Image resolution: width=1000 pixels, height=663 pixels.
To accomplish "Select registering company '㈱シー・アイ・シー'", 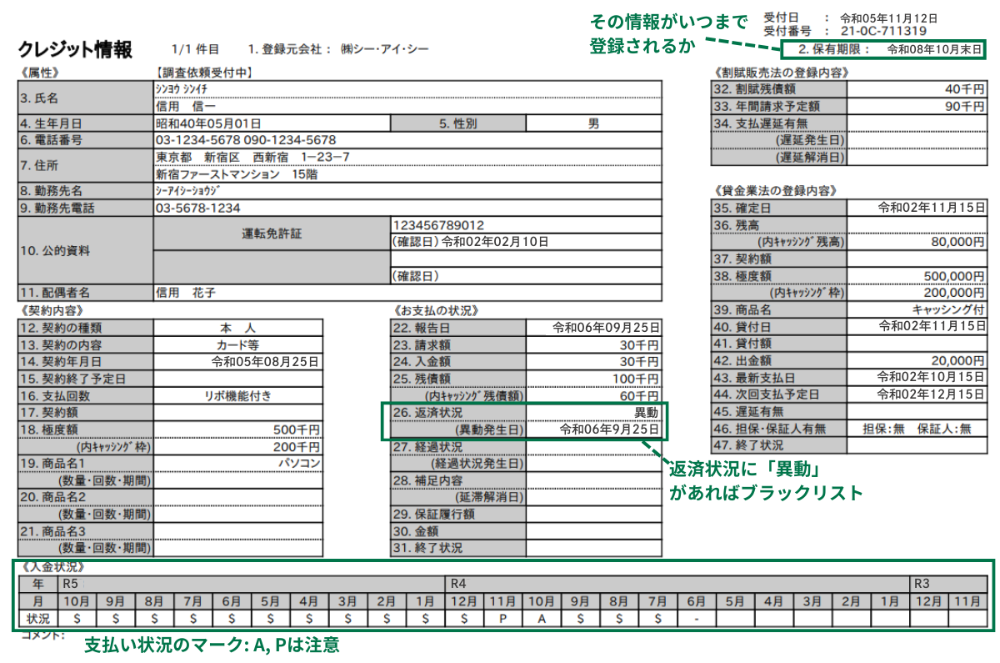I will 384,49.
